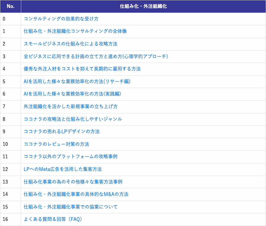Open スモールビジネスの仕組み化による攻略方法 link
The image size is (266, 226).
[70, 44]
